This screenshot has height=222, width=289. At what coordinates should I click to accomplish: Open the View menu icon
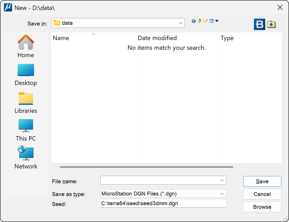[x=212, y=21]
